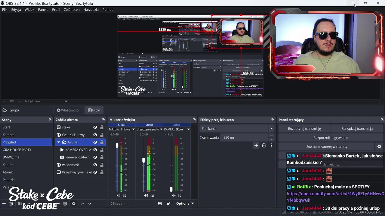Switch mixer layout with the layout icon
This screenshot has height=216, width=385.
pos(160,203)
